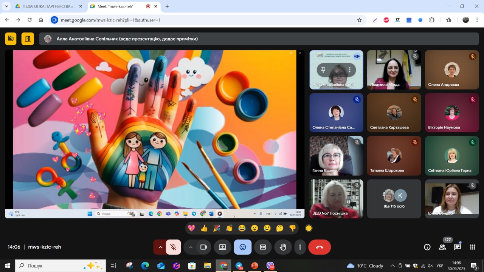Open the three-dot more options menu

[300, 247]
